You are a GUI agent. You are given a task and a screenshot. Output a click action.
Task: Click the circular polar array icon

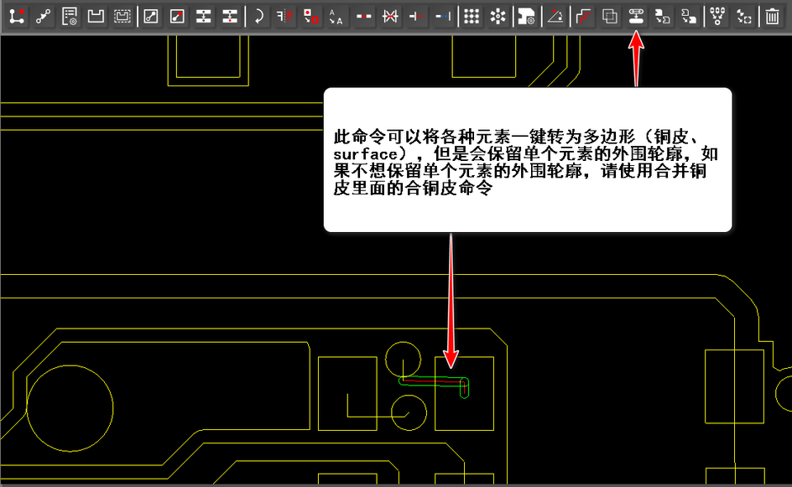tap(498, 16)
